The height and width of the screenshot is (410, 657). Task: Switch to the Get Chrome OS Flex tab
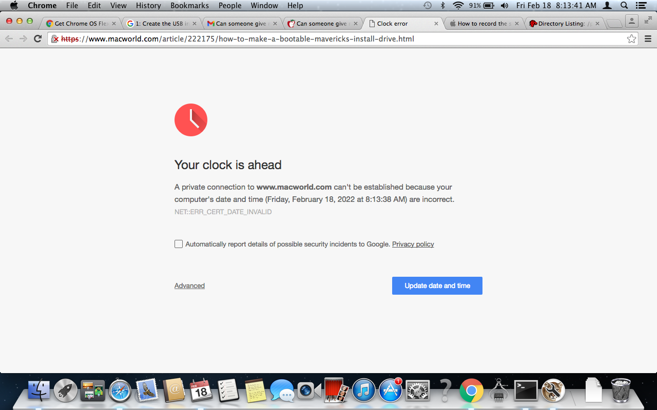[81, 24]
